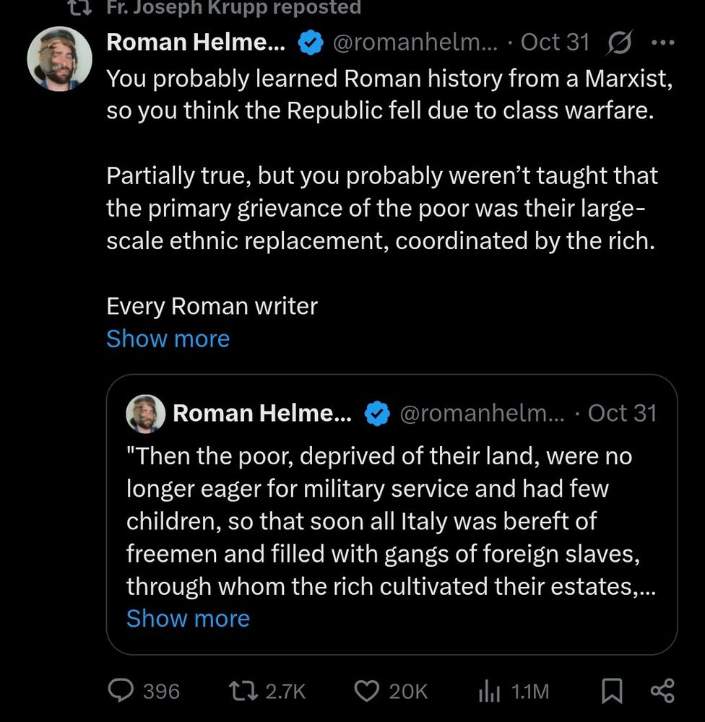Image resolution: width=705 pixels, height=722 pixels.
Task: Open the quoted tweet about foreign slaves
Action: 391,520
